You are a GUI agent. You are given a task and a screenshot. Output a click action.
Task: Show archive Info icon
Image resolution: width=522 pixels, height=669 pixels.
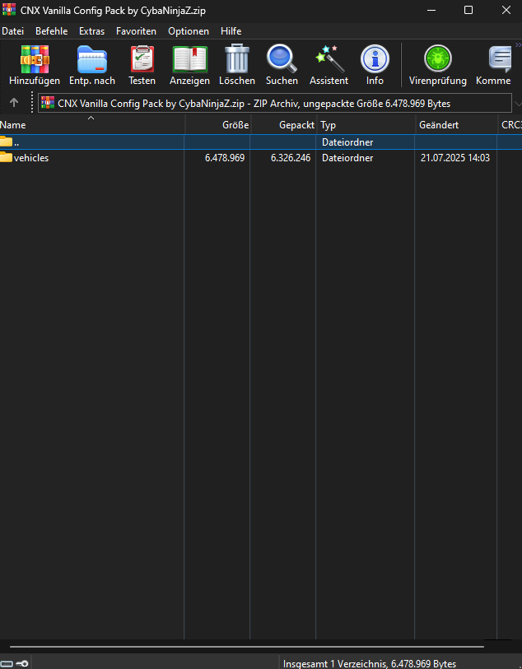point(375,59)
